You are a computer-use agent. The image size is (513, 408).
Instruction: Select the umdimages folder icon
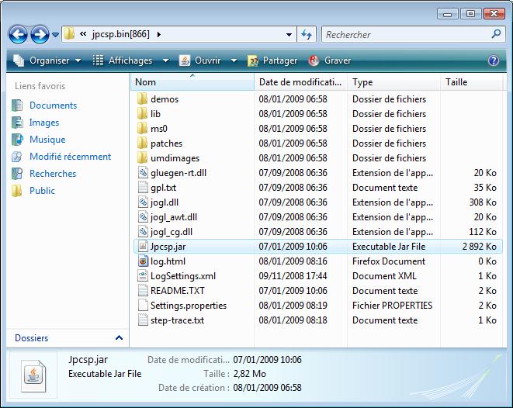click(142, 157)
